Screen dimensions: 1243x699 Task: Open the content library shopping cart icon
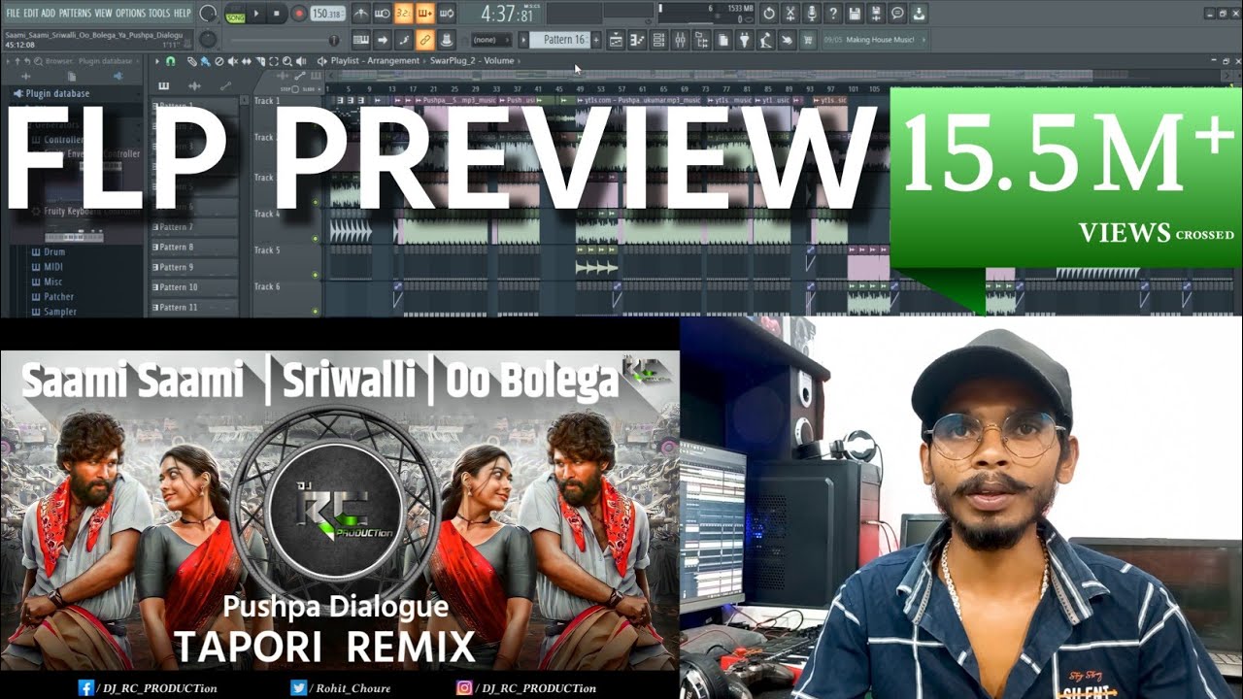[809, 40]
